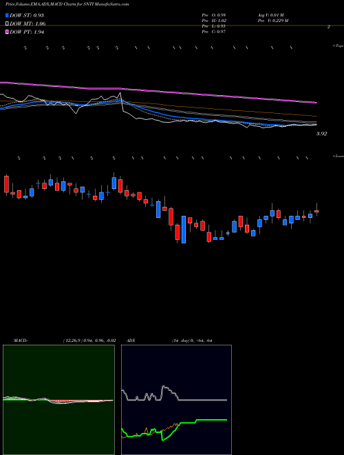The image size is (344, 455).
Task: Click the MACD panel title label
Action: click(x=21, y=341)
